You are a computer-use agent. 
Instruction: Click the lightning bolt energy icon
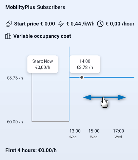point(61,24)
